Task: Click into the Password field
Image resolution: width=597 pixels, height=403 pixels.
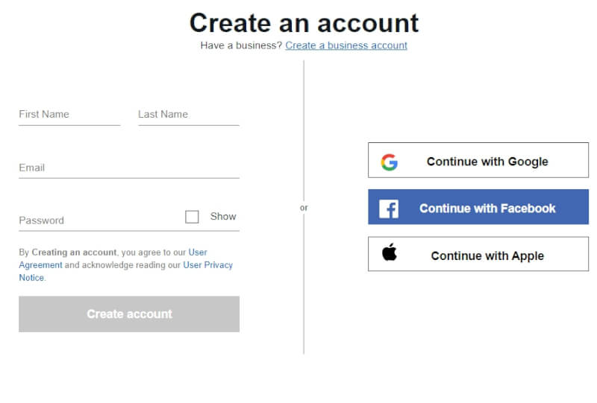Action: coord(101,220)
